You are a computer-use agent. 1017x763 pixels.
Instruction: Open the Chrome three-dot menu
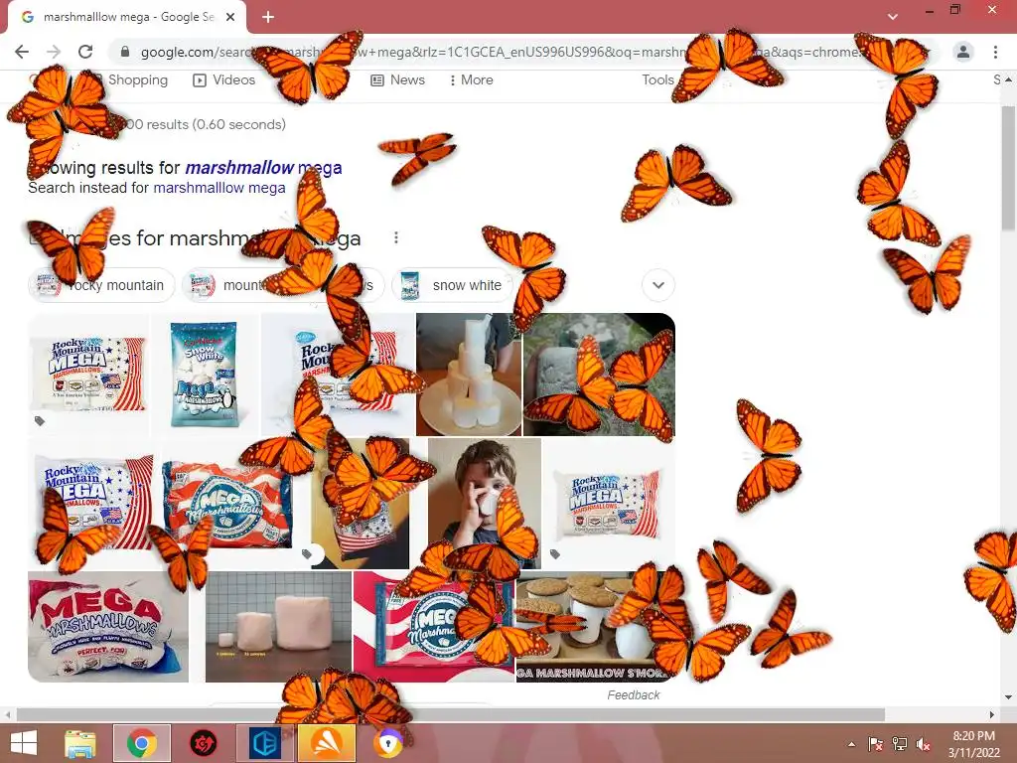click(995, 52)
